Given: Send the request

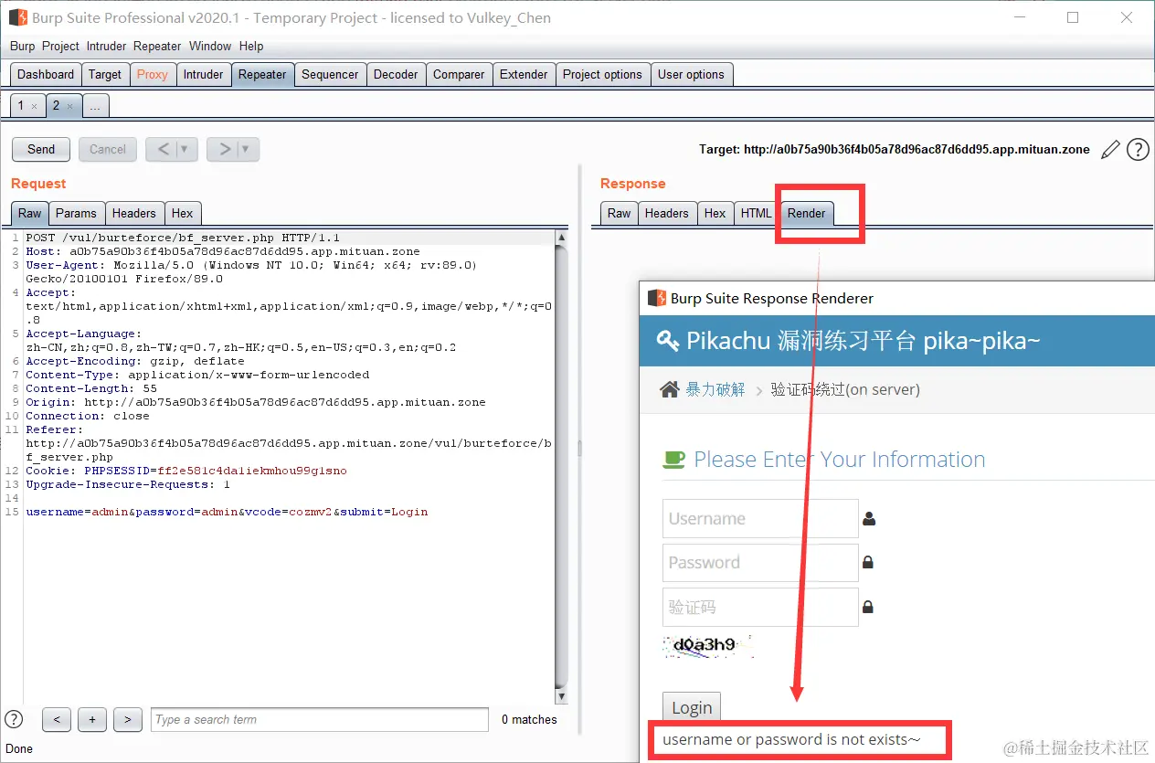Looking at the screenshot, I should tap(41, 149).
